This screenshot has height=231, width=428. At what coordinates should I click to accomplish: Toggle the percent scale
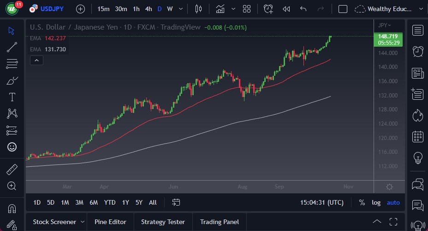(362, 202)
